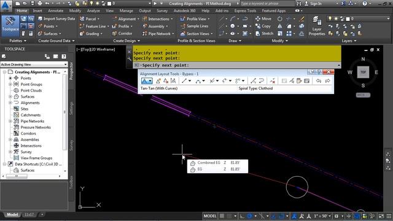The image size is (393, 221).
Task: Toggle MODEL space in status bar
Action: tap(210, 216)
